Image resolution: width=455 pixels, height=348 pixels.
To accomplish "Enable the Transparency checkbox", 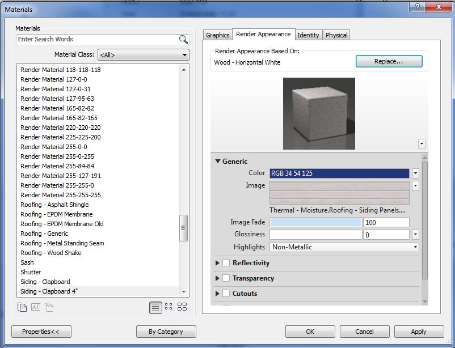I will (x=226, y=278).
